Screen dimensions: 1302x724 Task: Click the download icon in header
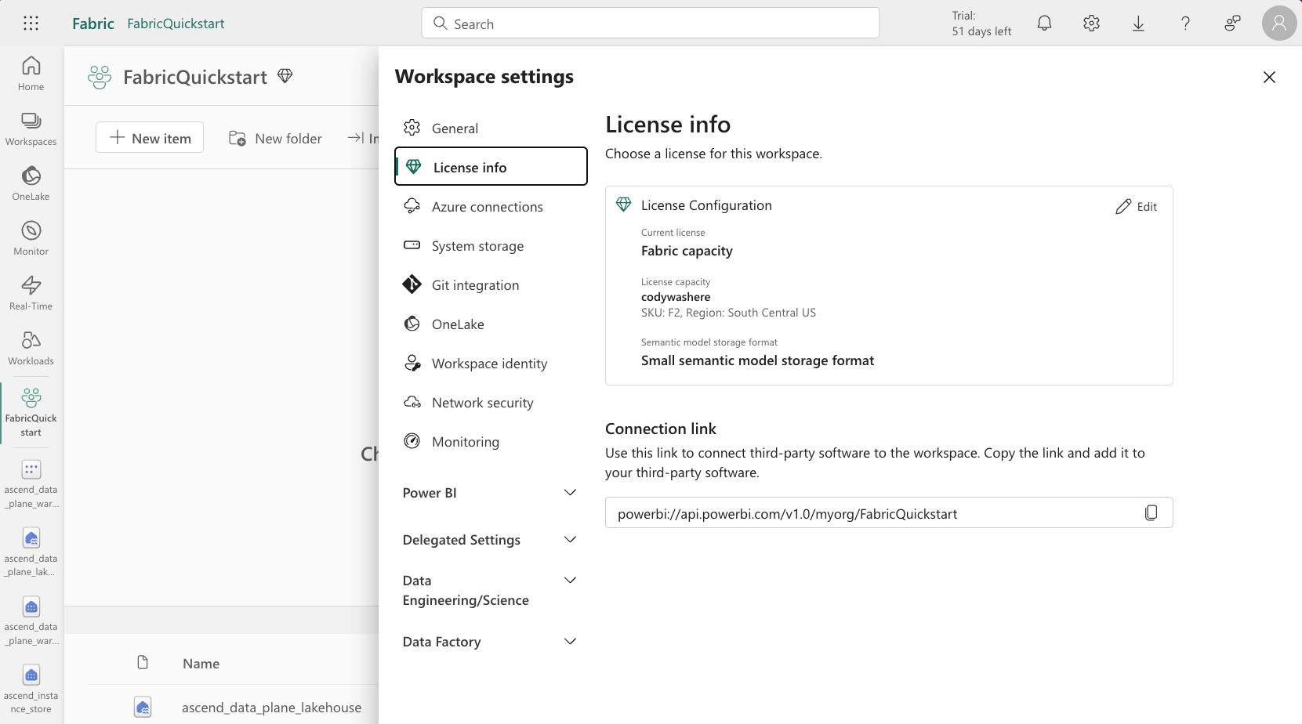[1138, 24]
